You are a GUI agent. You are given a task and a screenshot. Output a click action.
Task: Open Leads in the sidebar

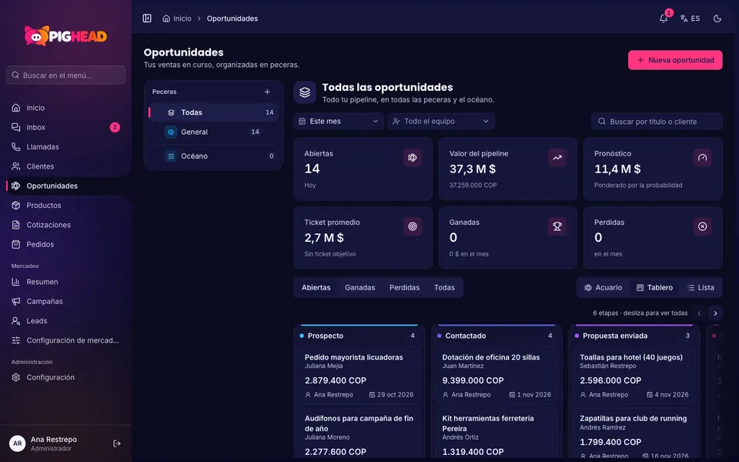(x=65, y=321)
